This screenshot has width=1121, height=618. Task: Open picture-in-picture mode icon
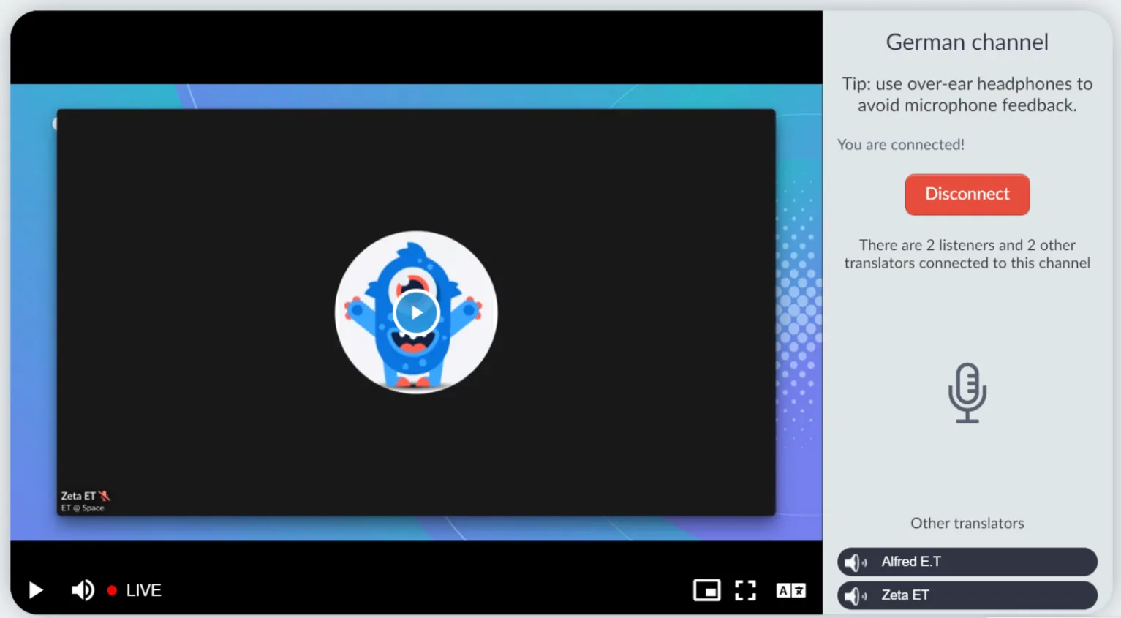click(707, 590)
